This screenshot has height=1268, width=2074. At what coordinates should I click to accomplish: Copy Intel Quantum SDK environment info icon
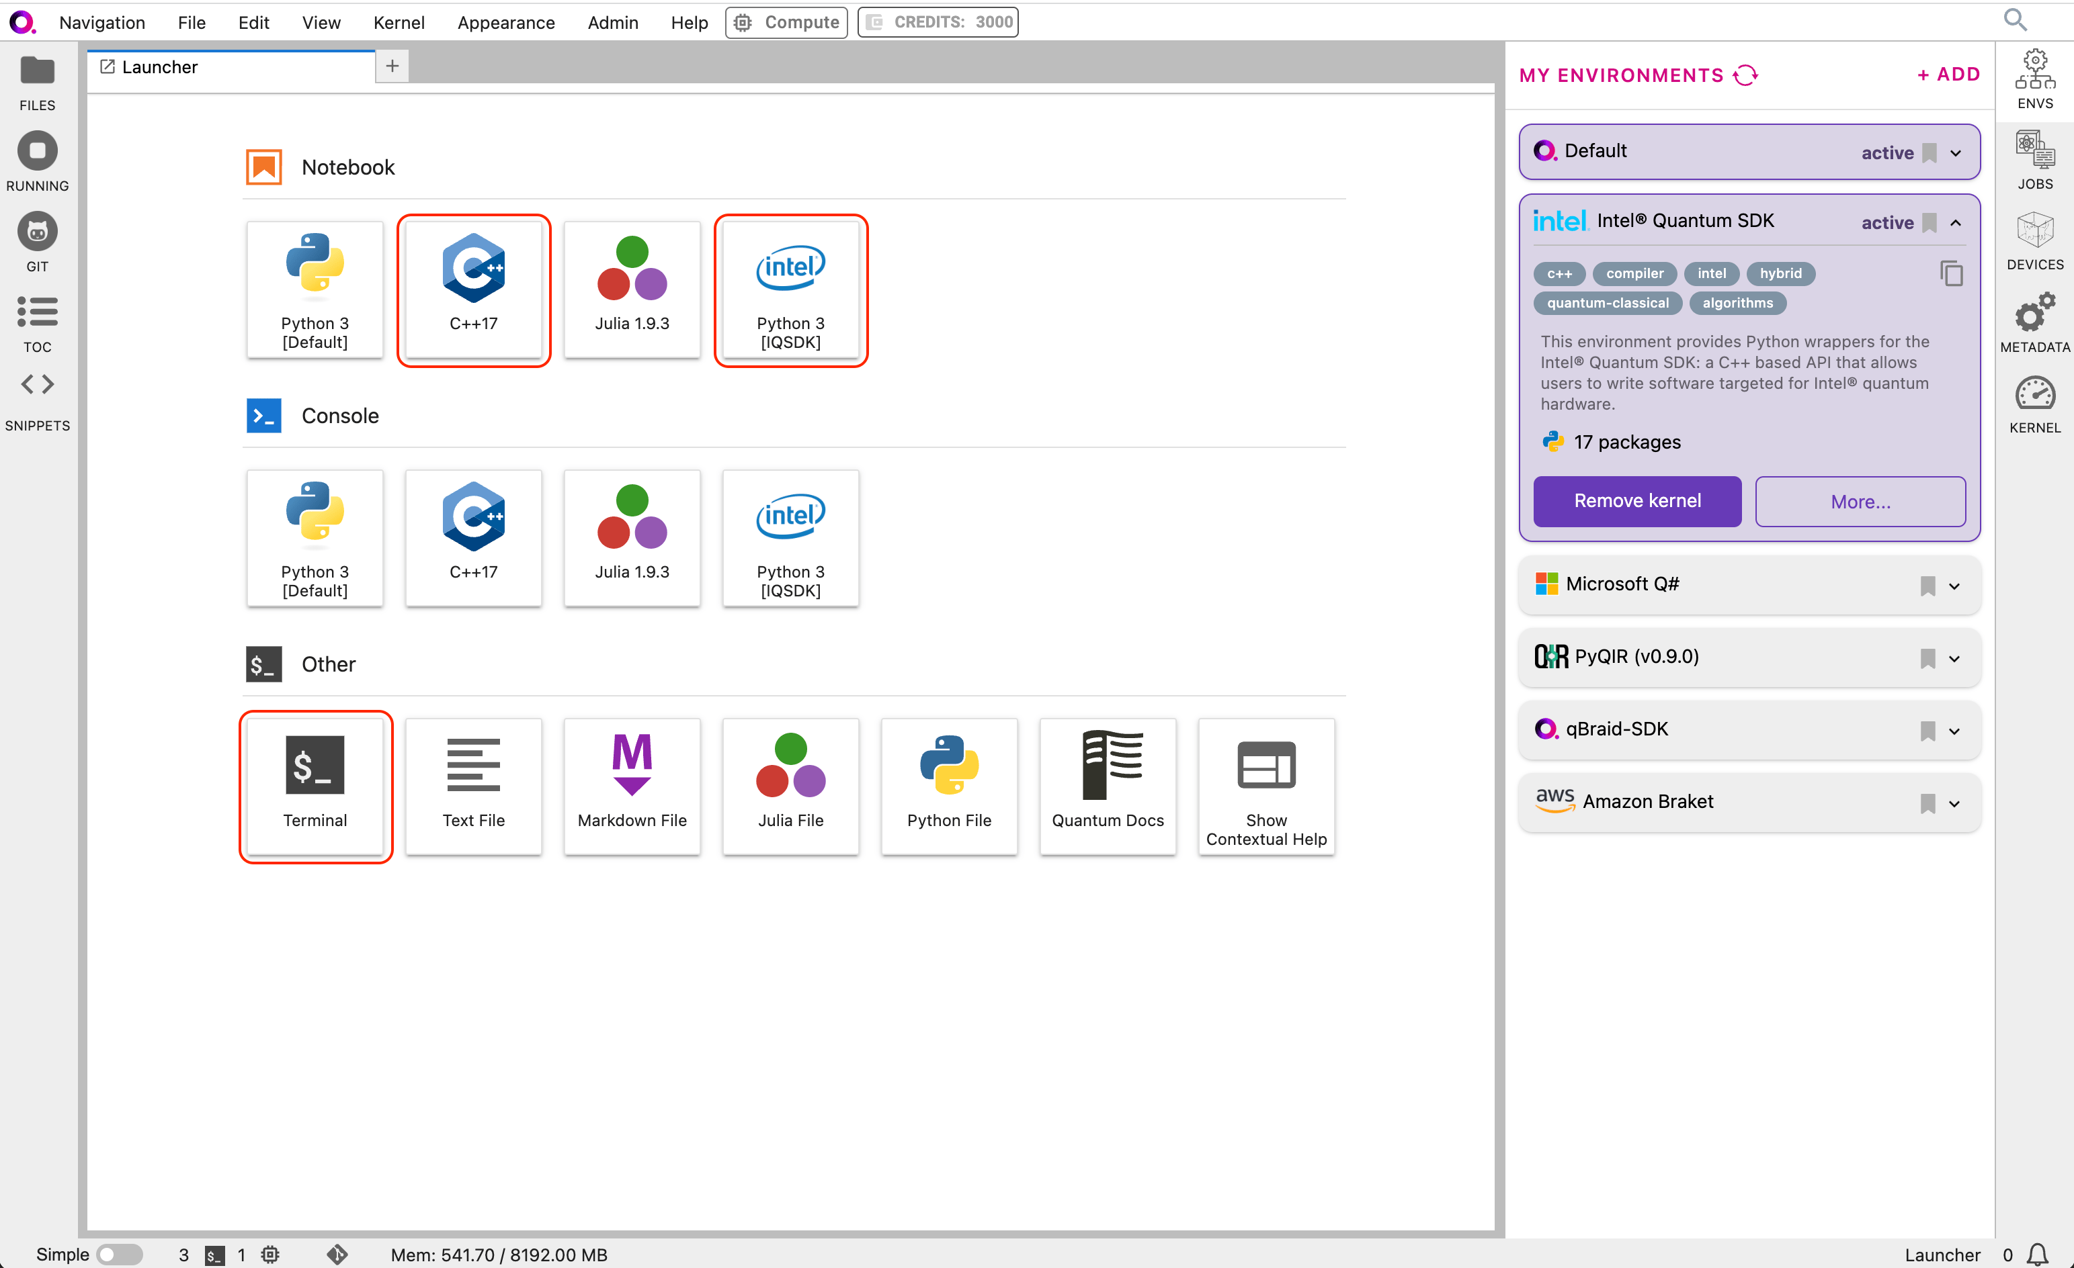pos(1951,273)
